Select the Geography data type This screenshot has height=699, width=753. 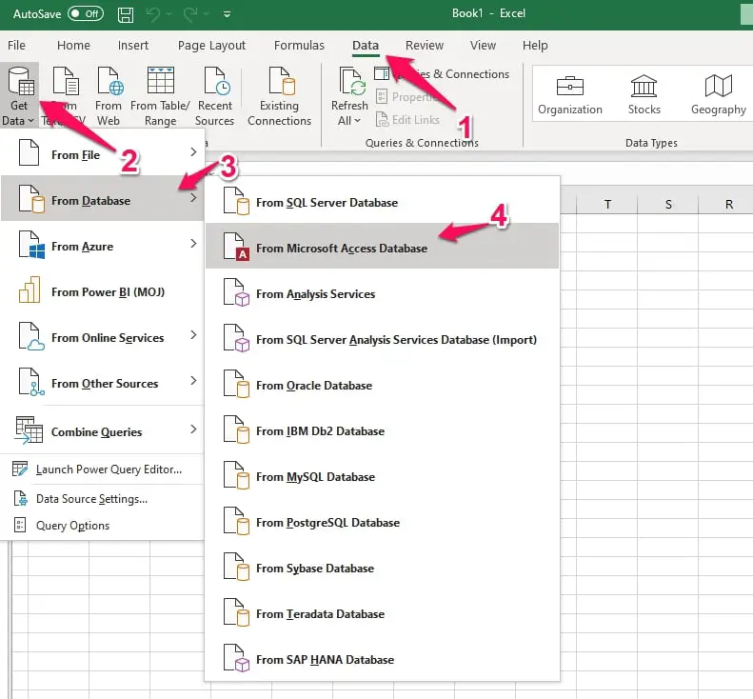pos(719,95)
